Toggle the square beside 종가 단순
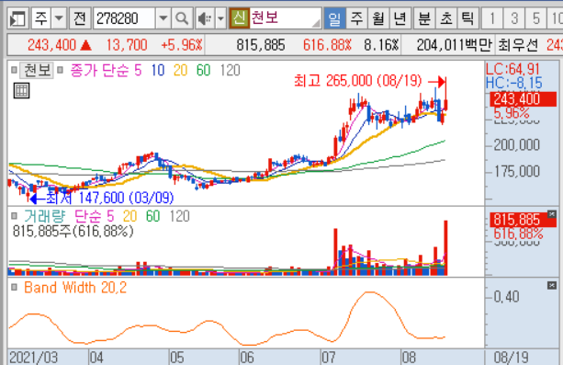 pos(61,70)
